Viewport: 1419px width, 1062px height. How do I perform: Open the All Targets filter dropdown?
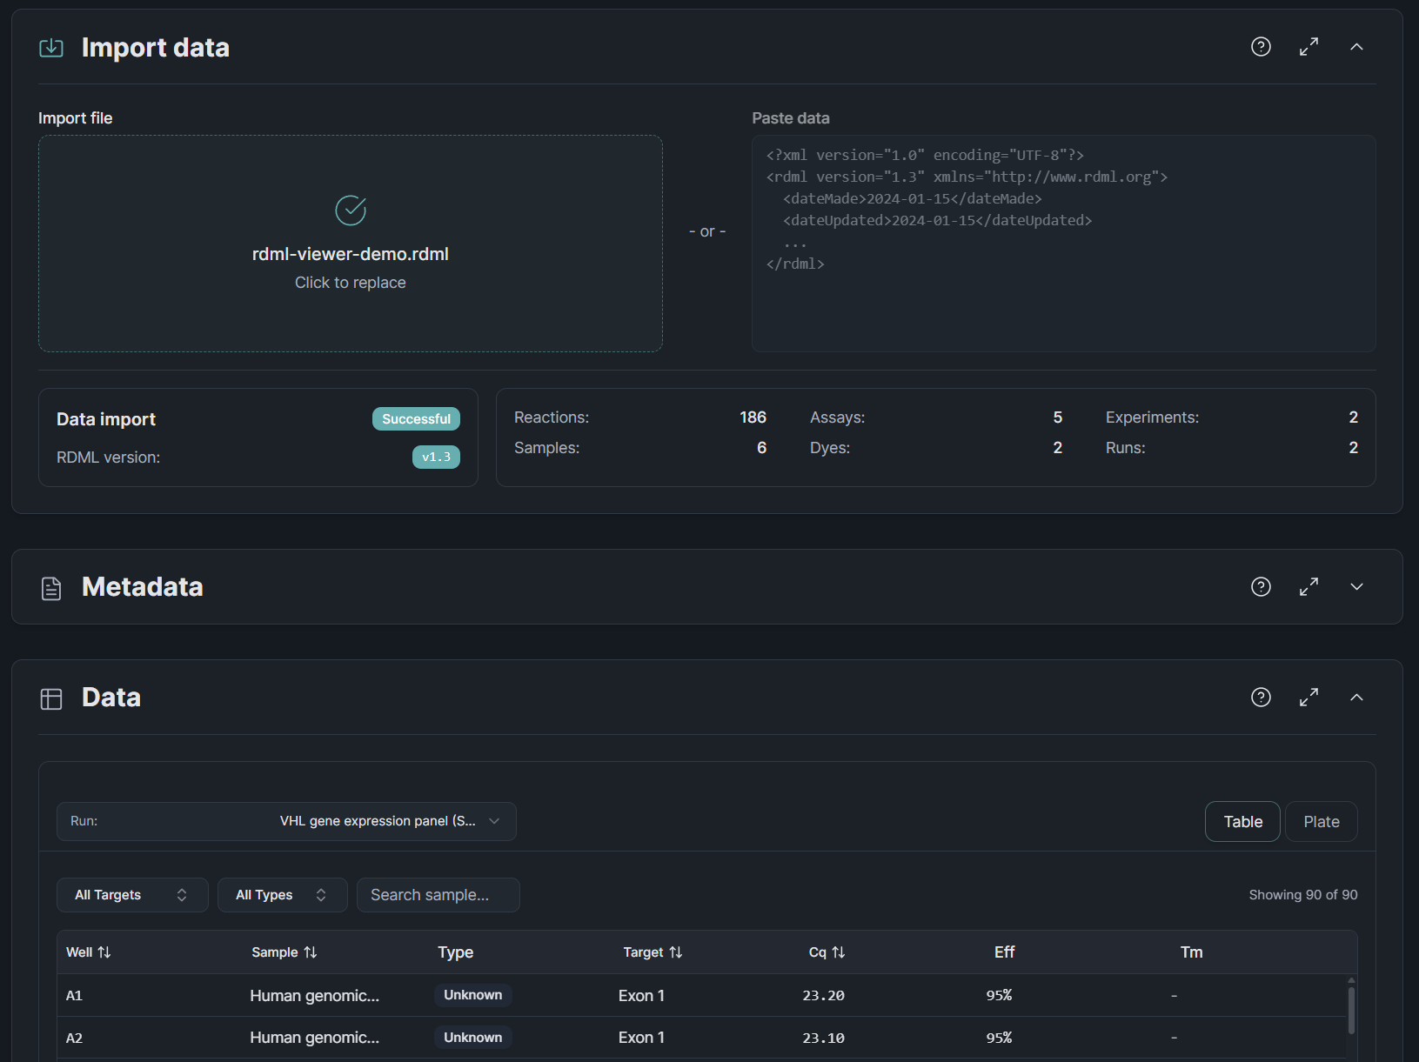[131, 894]
